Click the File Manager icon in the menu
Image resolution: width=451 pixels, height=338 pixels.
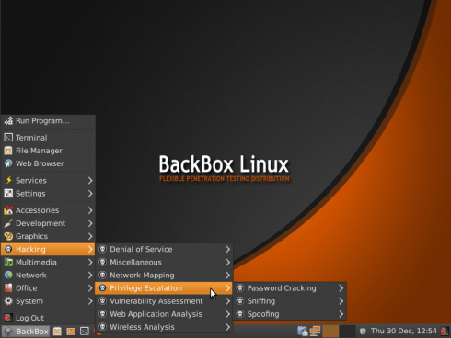point(8,151)
